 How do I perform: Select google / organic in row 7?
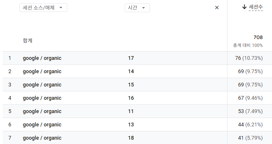(42, 138)
